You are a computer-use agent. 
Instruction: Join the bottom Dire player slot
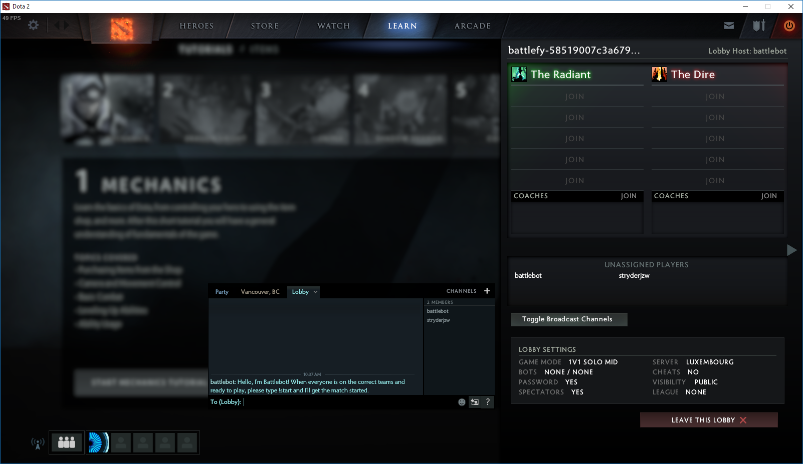(717, 180)
